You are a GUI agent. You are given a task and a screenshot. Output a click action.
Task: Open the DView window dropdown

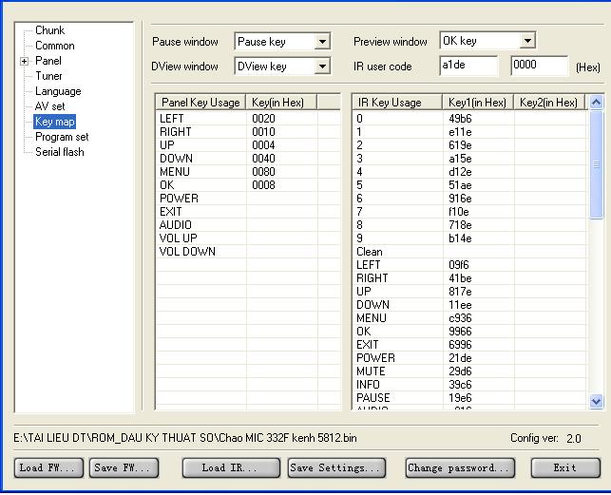click(x=322, y=67)
